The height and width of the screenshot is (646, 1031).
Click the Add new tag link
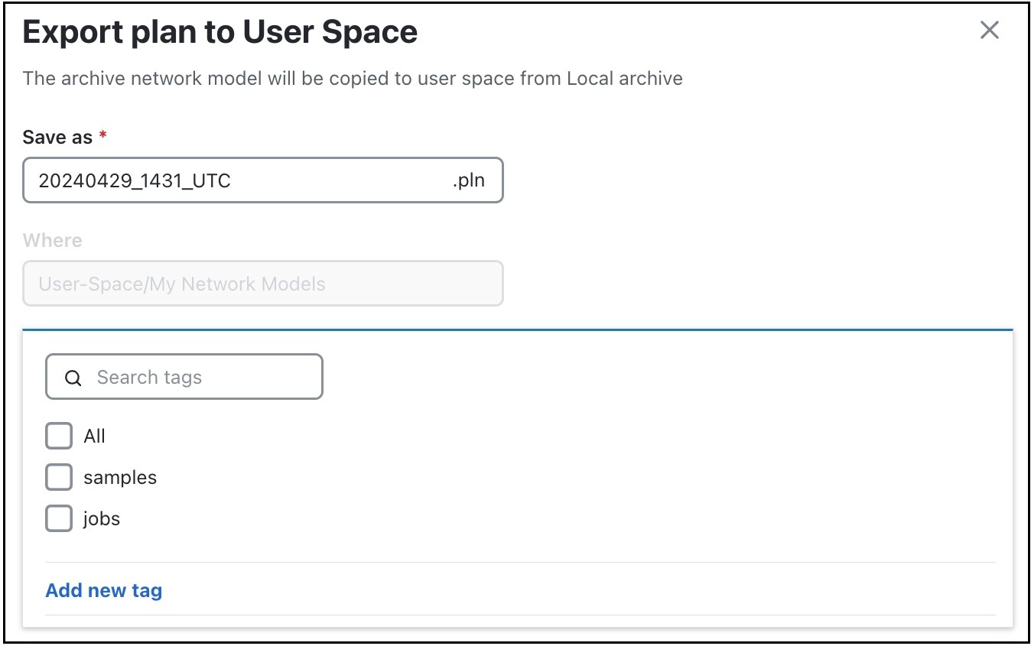[103, 590]
